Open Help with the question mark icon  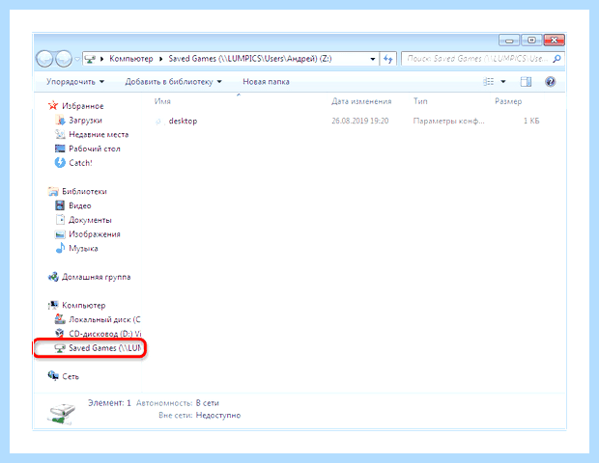pyautogui.click(x=550, y=82)
